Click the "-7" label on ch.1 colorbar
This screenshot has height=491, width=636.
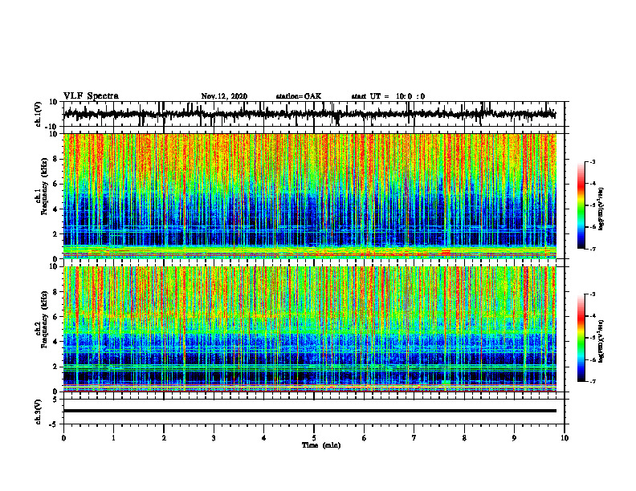593,249
